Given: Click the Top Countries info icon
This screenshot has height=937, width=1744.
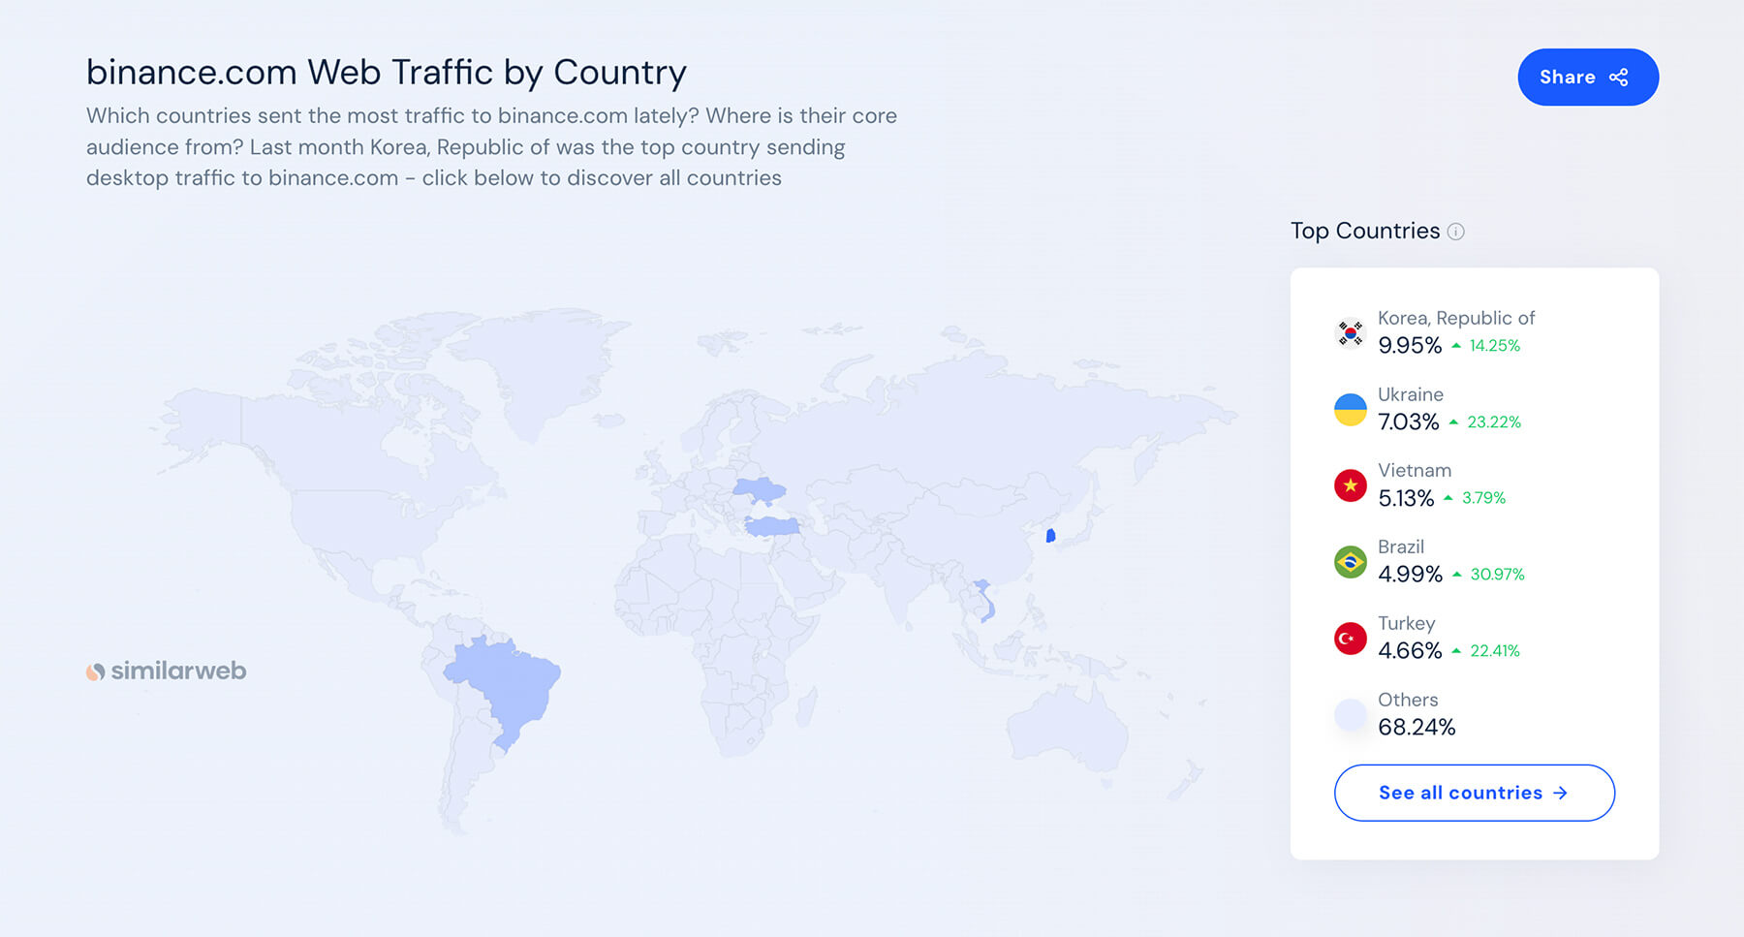Looking at the screenshot, I should [x=1455, y=232].
